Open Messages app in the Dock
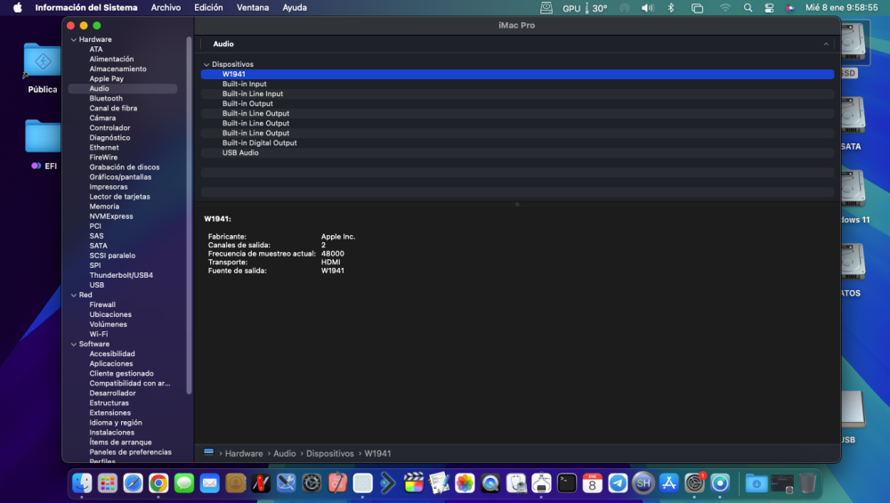Screen dimensions: 890x503 click(x=184, y=483)
